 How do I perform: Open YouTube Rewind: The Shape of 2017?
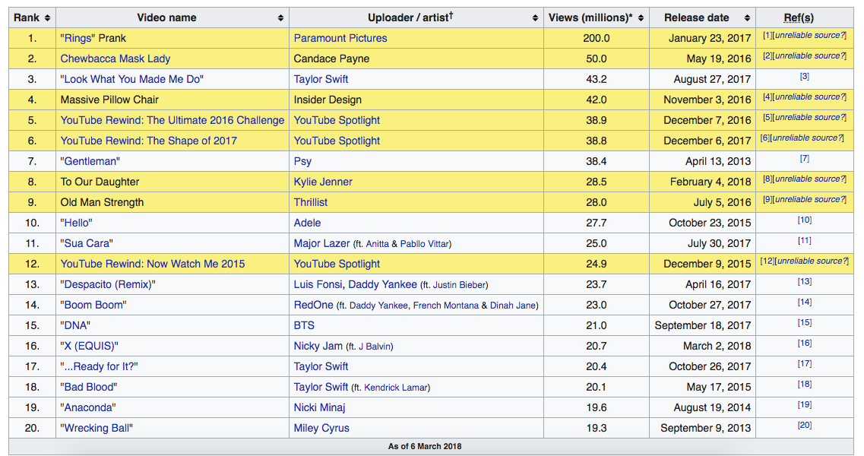[x=149, y=141]
